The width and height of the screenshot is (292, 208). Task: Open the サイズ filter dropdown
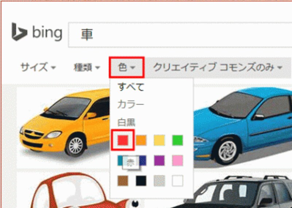tap(38, 67)
